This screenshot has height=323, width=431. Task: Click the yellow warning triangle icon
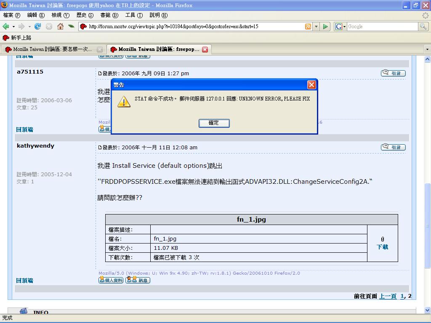point(124,101)
